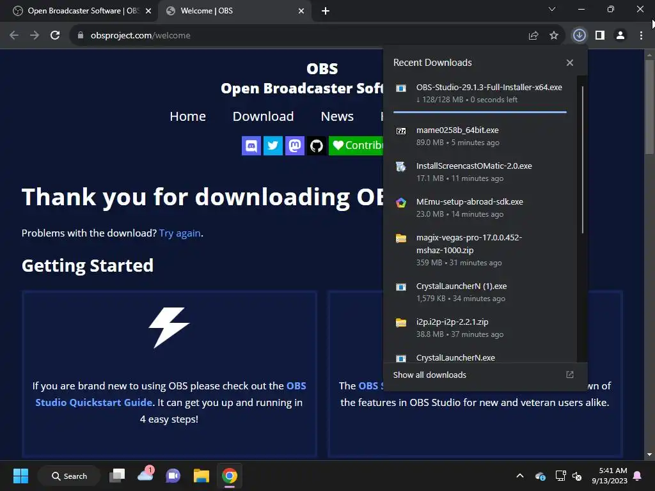Show hidden system tray icons chevron
This screenshot has width=655, height=491.
[520, 476]
